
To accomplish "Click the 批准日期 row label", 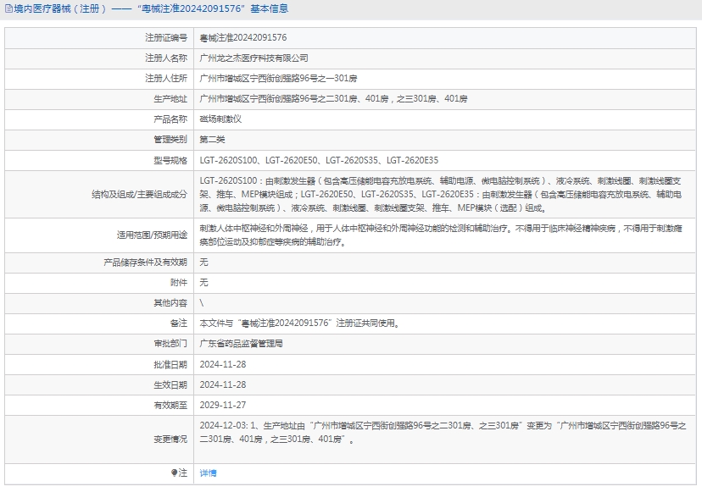I will (170, 364).
